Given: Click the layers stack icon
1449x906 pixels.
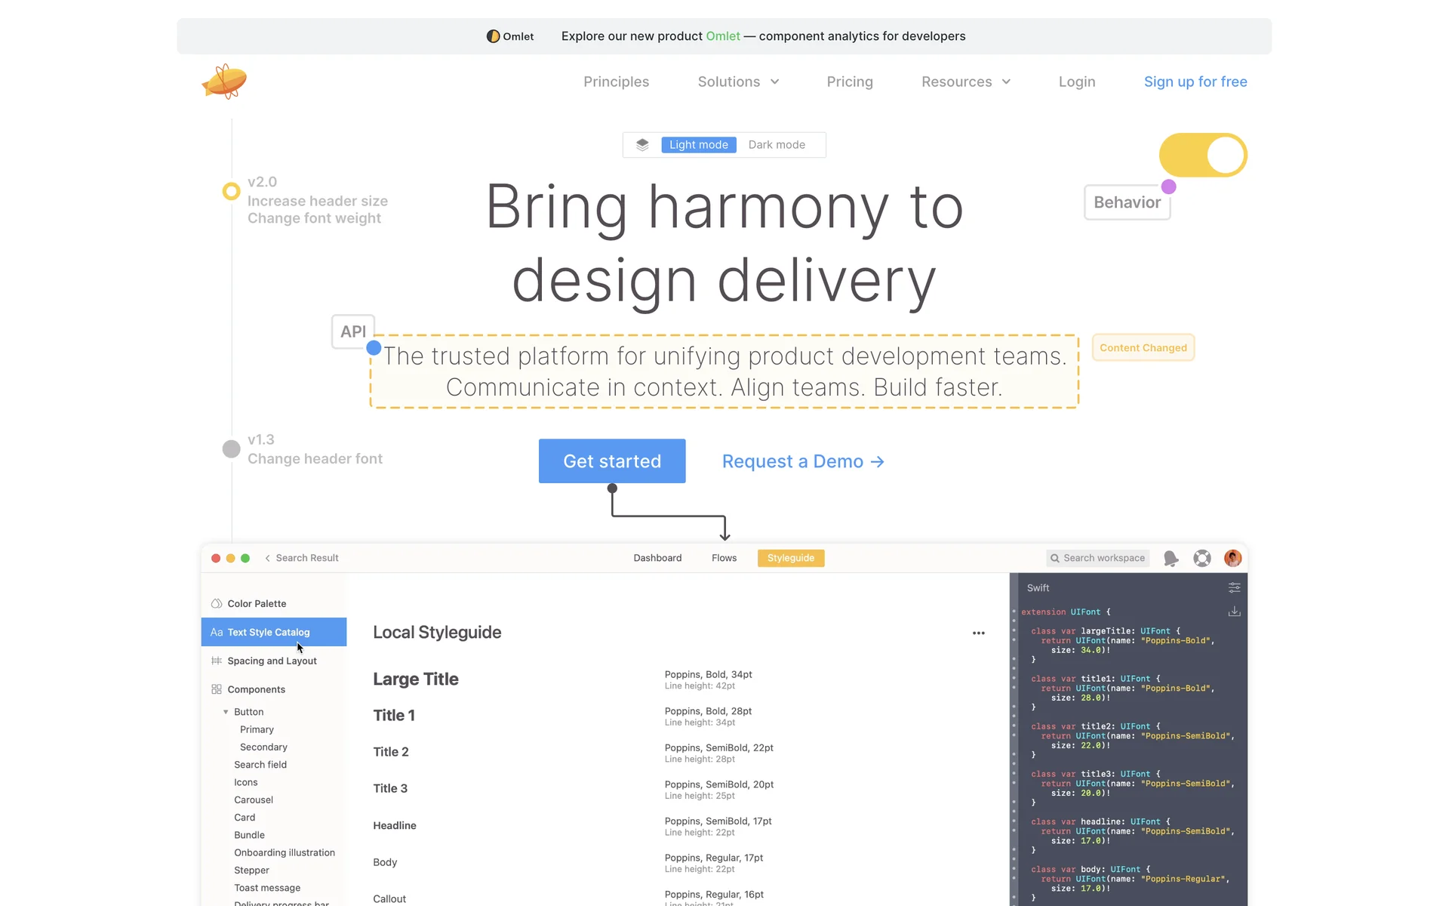Looking at the screenshot, I should tap(642, 145).
